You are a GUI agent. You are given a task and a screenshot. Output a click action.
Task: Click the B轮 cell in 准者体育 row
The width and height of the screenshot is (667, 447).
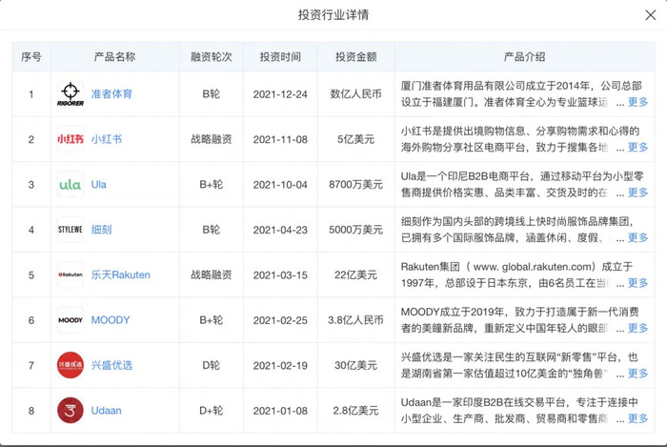coord(211,94)
